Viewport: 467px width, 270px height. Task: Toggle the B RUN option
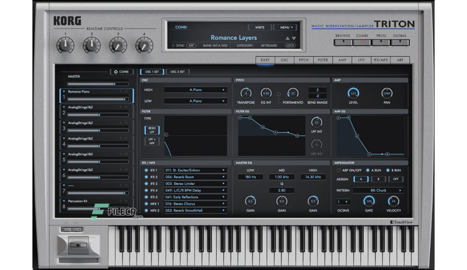[388, 170]
